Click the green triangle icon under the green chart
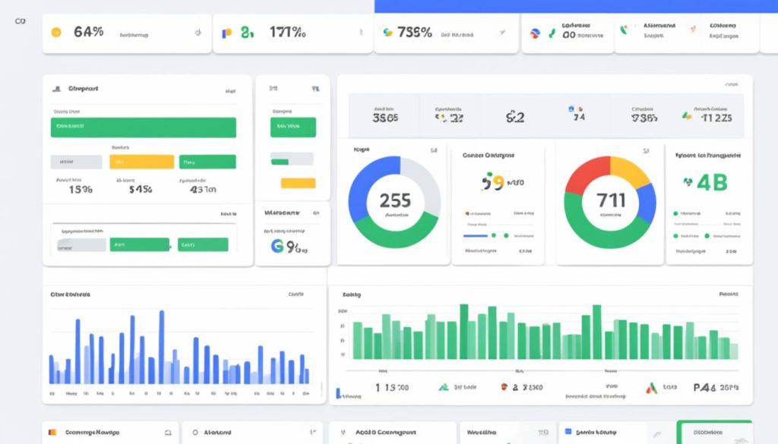778x444 pixels. (444, 386)
